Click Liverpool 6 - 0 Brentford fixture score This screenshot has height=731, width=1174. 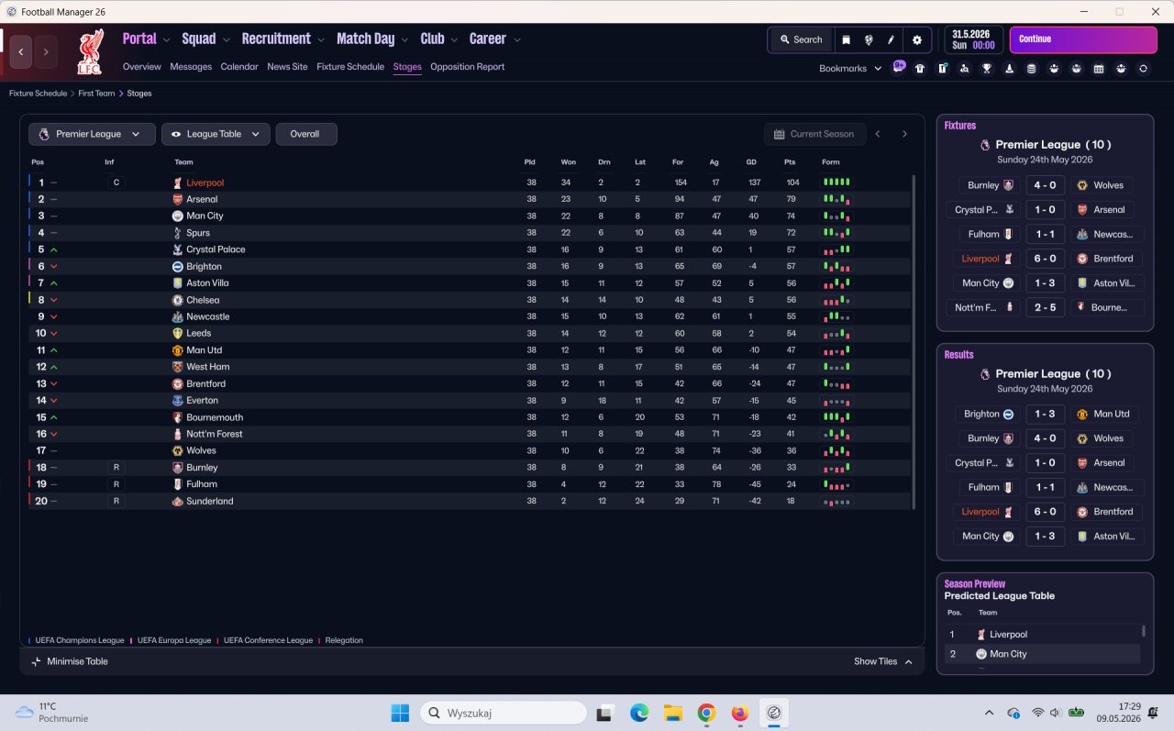pos(1046,259)
